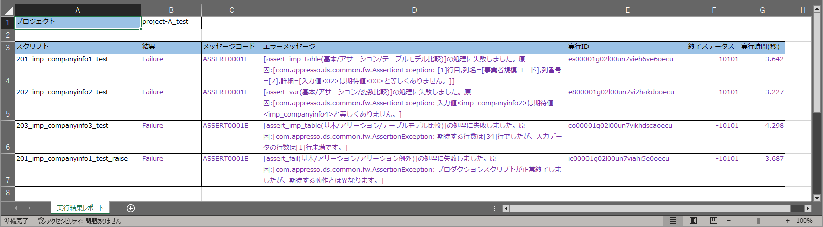Select execution ID e800001g02l00un7vi2hakdooecu
823x227 pixels.
click(627, 103)
